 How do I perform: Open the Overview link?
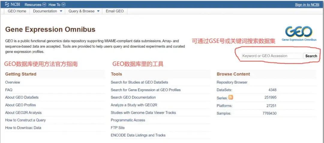[x=13, y=82]
